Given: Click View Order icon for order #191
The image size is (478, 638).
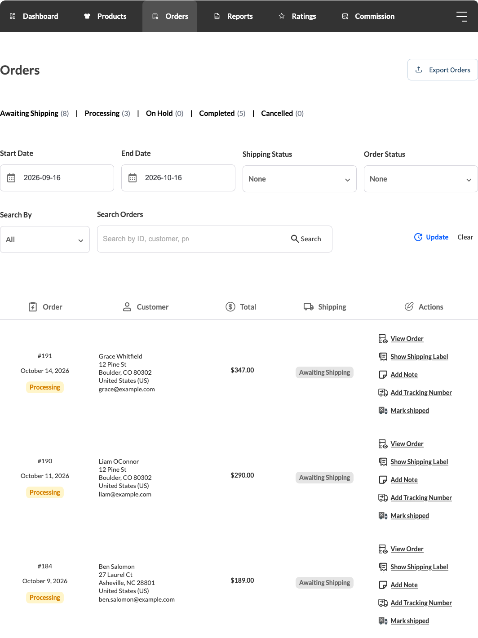Looking at the screenshot, I should (x=383, y=339).
